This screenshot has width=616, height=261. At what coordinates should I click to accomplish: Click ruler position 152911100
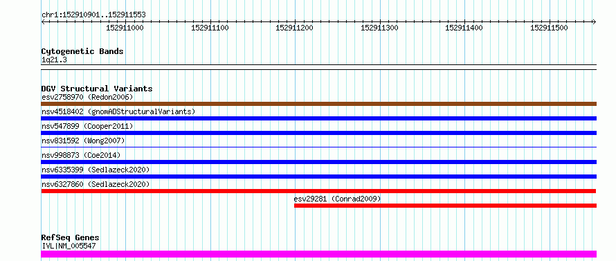coord(210,28)
